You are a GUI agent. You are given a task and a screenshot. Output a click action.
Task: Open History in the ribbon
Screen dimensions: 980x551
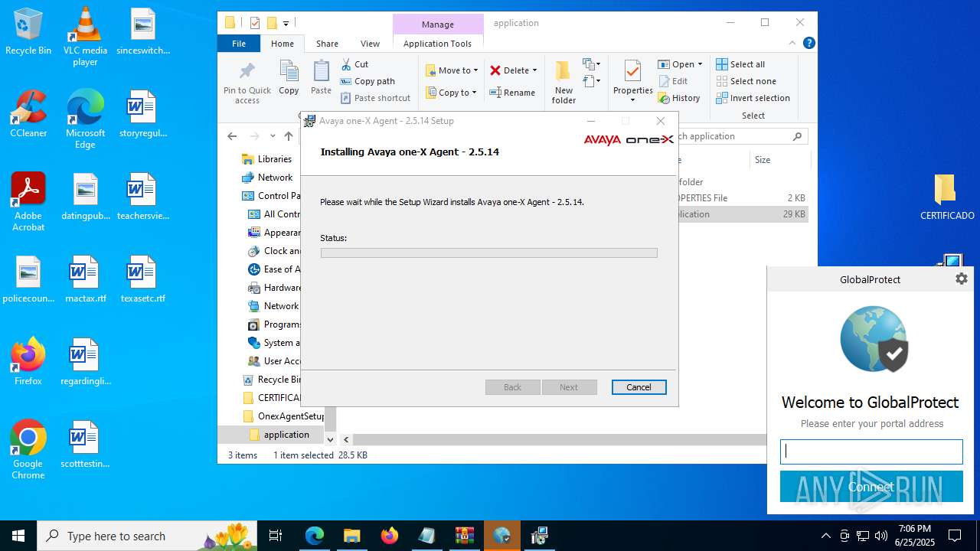click(679, 98)
